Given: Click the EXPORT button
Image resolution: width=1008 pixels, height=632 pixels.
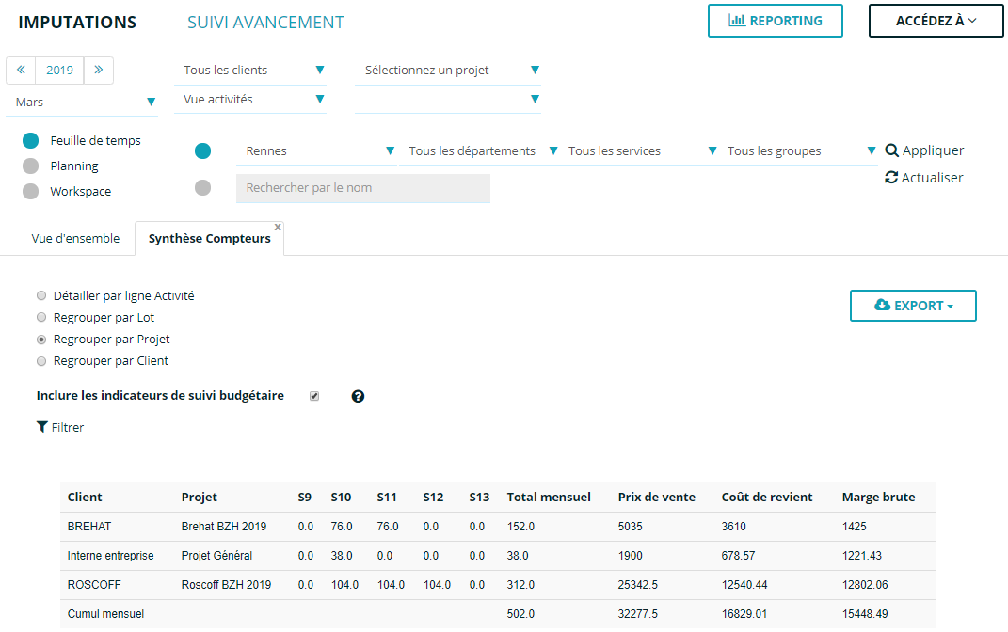Looking at the screenshot, I should (913, 306).
